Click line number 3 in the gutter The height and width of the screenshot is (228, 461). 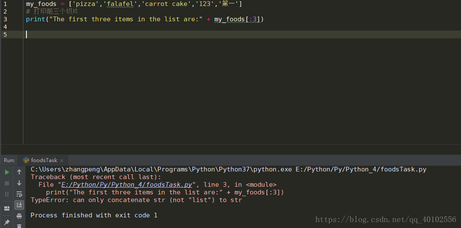[x=5, y=19]
